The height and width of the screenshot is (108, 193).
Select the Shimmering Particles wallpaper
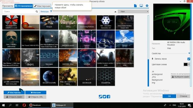point(87,22)
